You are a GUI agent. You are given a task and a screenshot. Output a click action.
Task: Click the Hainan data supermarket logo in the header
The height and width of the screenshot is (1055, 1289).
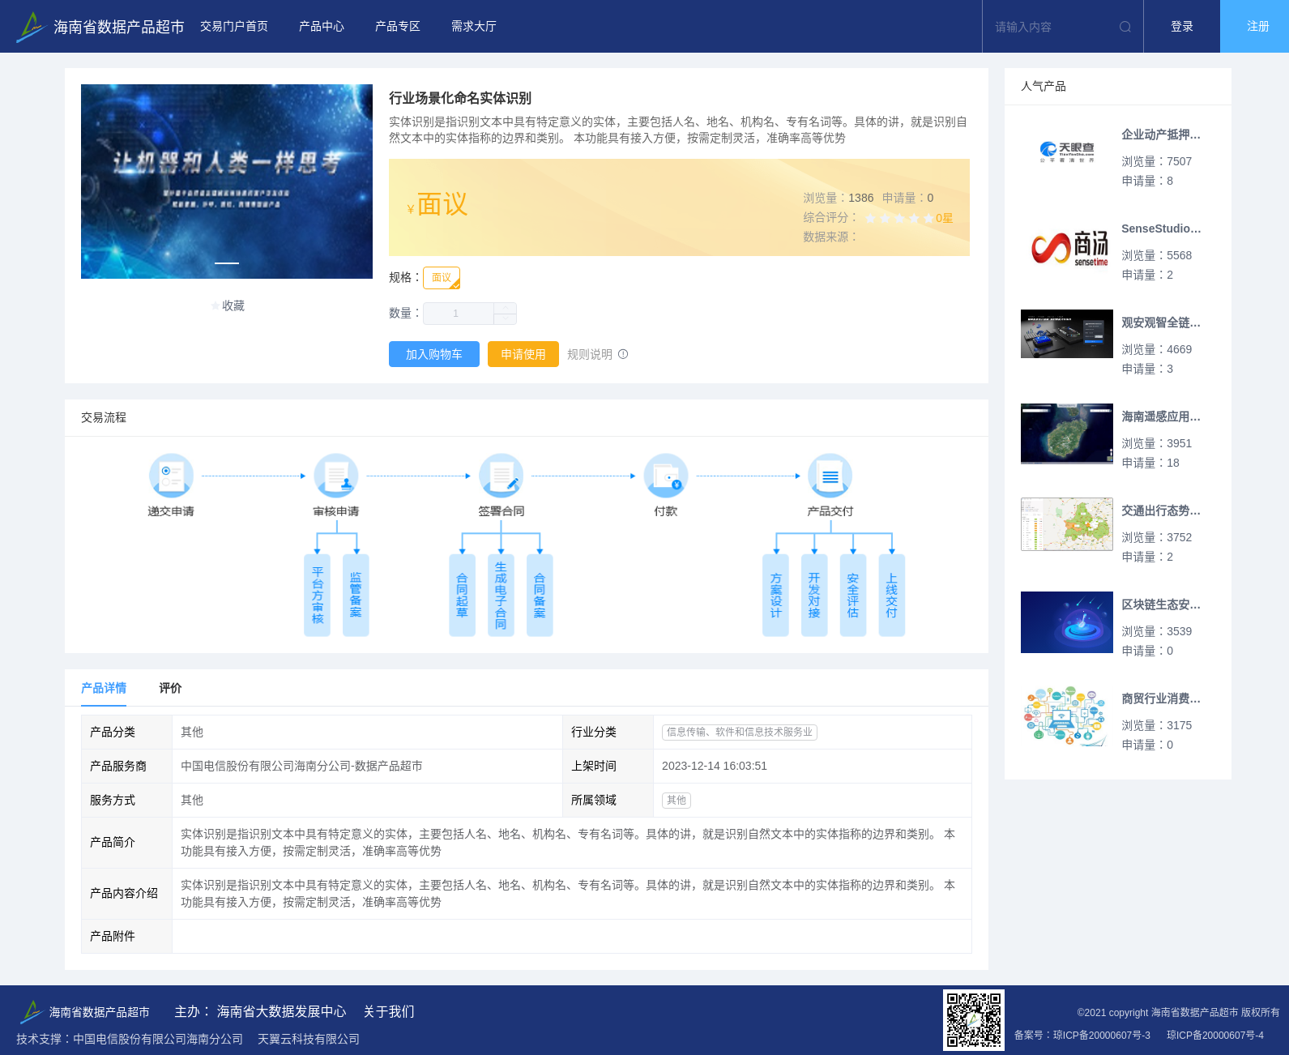click(x=30, y=27)
